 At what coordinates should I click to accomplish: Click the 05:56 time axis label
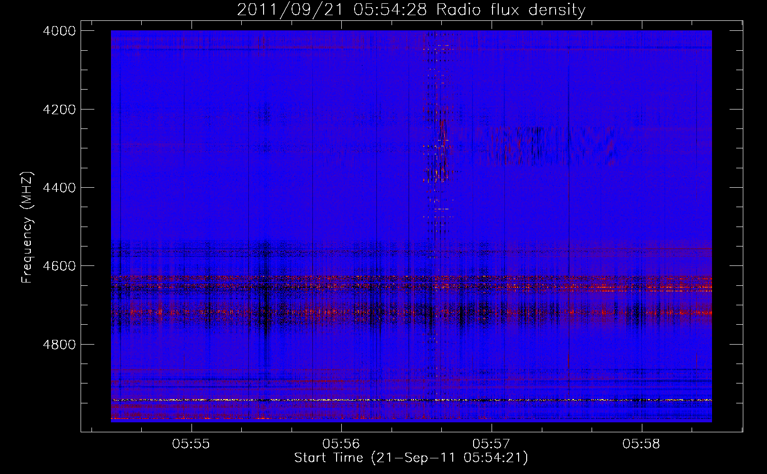(341, 444)
